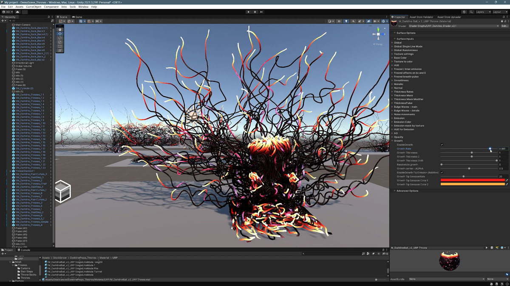Pick Growth Tip Emission Color 1 eyedropper
The image size is (510, 286).
[x=507, y=180]
